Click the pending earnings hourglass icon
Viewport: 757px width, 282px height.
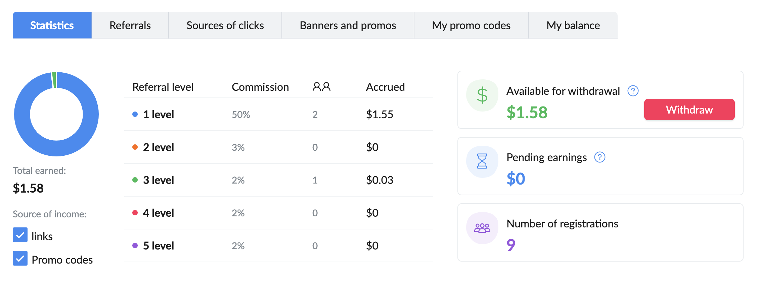[x=482, y=161]
